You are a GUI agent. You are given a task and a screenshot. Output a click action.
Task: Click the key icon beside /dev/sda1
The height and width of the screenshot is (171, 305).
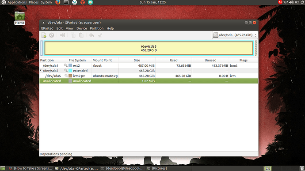66,65
